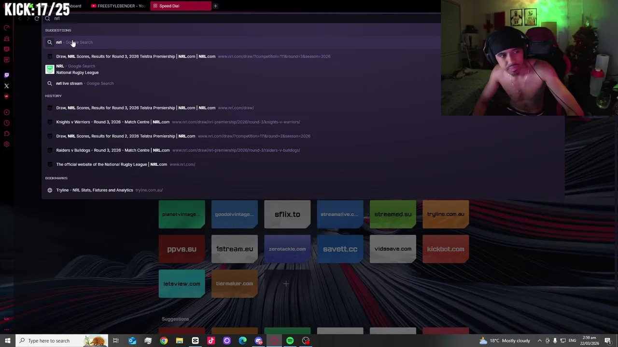Open the kickbot.com speed dial tile
The height and width of the screenshot is (347, 618).
pyautogui.click(x=446, y=249)
